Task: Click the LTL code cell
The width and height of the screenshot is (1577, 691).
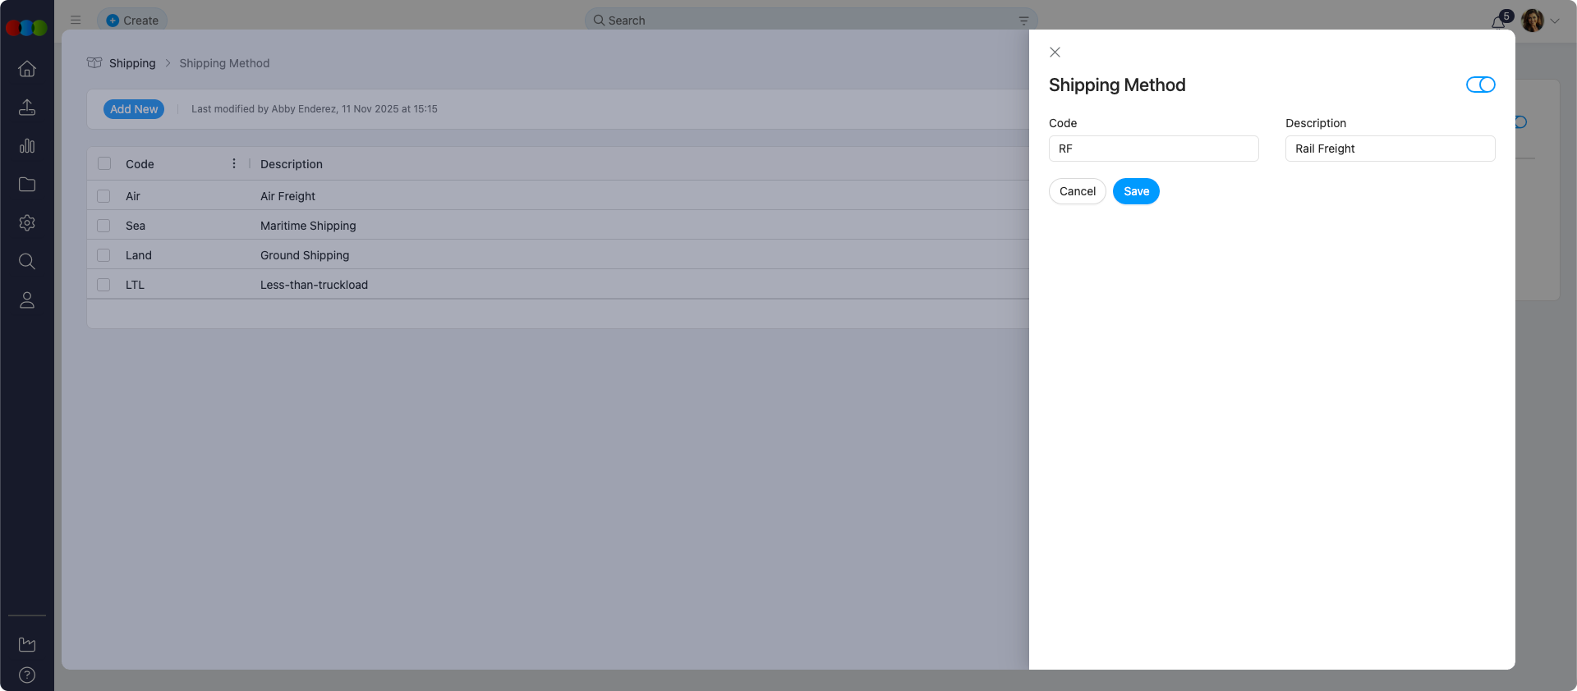Action: click(135, 285)
